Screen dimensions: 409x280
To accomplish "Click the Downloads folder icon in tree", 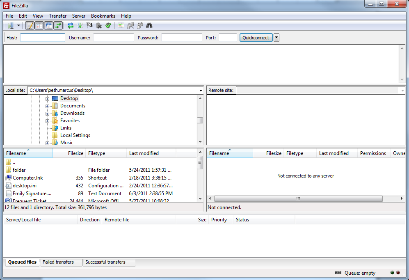I will click(x=55, y=113).
